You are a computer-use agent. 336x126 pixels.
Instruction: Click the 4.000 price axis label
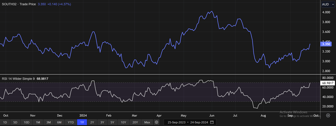(326, 12)
